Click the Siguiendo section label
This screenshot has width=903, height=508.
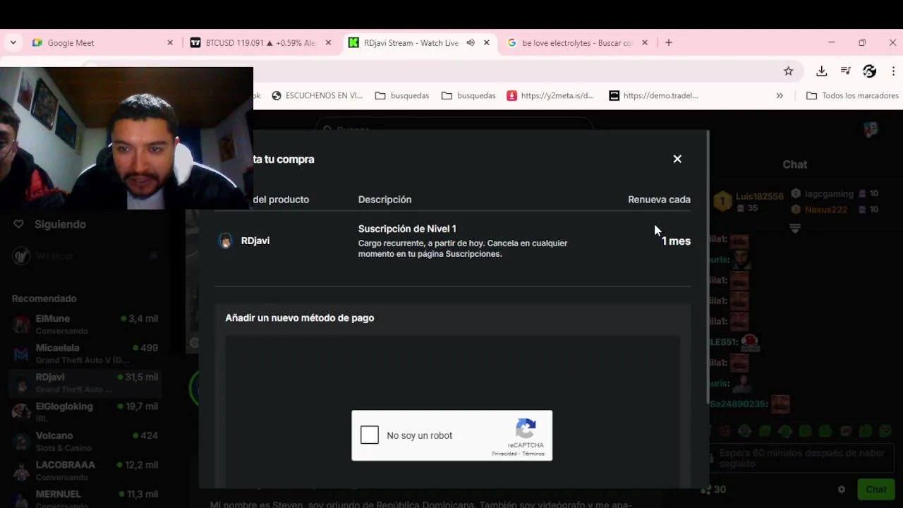click(60, 224)
